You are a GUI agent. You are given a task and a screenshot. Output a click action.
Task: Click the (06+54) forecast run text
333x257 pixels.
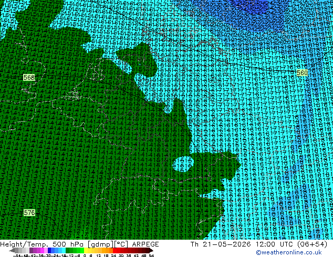pyautogui.click(x=312, y=244)
